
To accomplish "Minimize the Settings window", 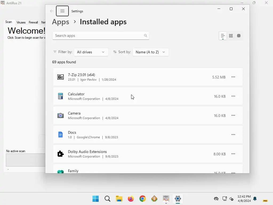I will point(219,9).
